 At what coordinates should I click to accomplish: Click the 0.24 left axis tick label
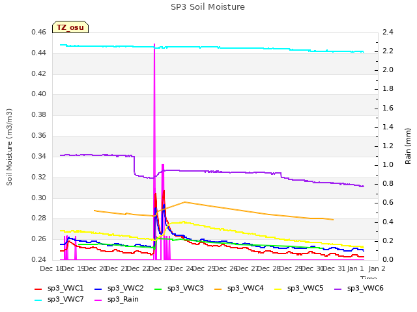click(x=39, y=259)
